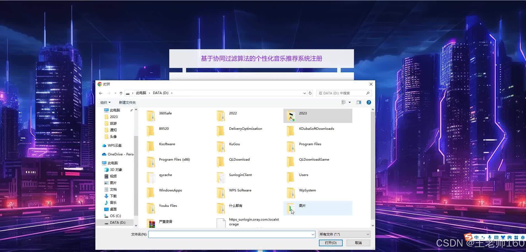This screenshot has width=526, height=252.
Task: Select the 360Safe folder
Action: 178,116
